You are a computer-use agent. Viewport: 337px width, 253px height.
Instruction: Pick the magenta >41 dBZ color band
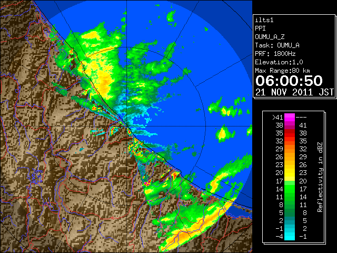[290, 118]
